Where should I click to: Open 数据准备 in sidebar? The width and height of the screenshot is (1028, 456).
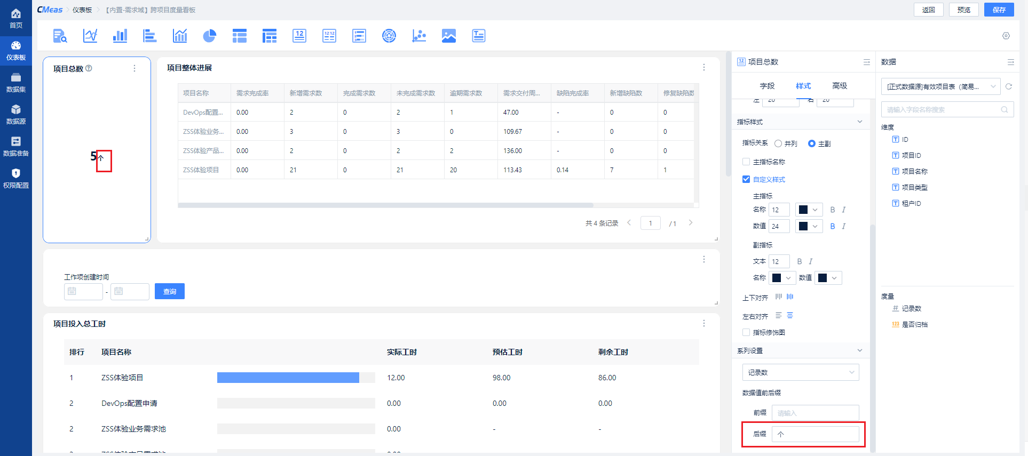[x=16, y=147]
